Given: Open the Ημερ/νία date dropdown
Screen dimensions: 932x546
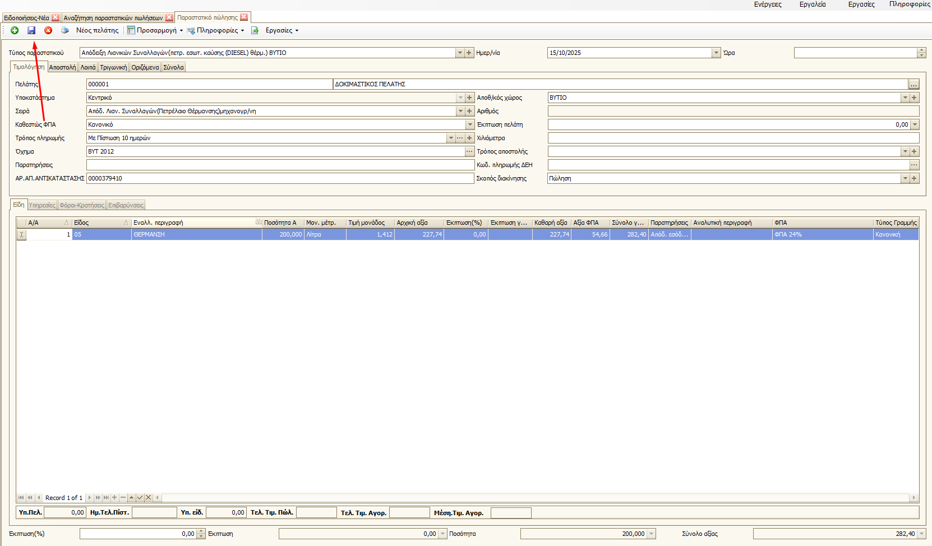Looking at the screenshot, I should [x=716, y=53].
